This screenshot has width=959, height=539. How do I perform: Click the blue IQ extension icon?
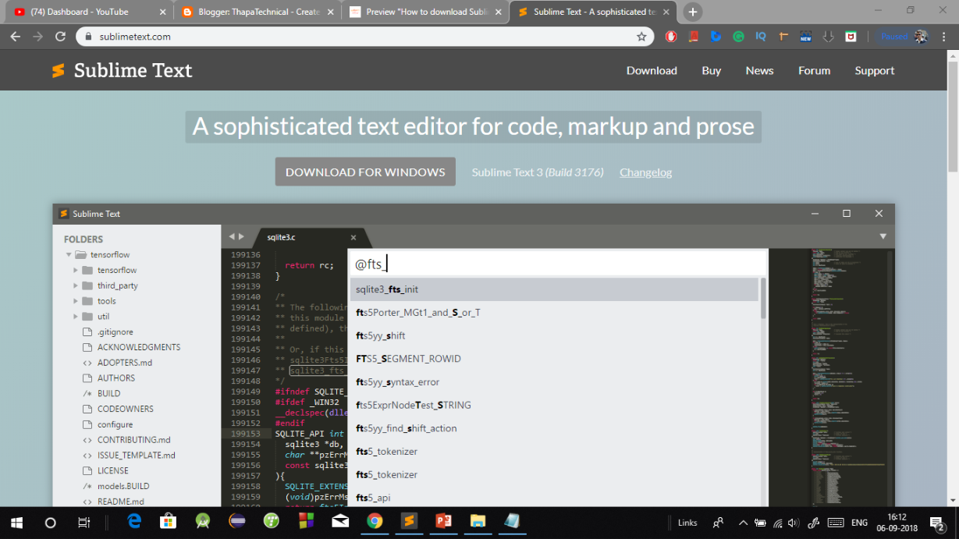761,37
